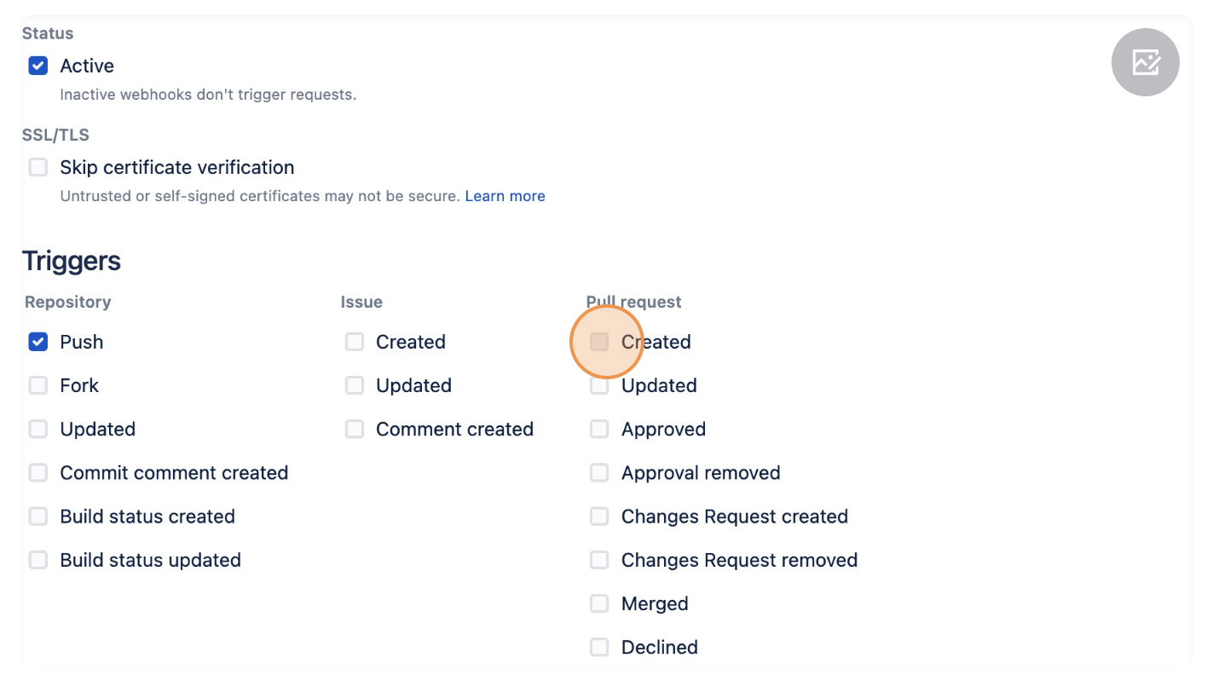Viewport: 1207px width, 675px height.
Task: Open the Learn more link
Action: 505,196
